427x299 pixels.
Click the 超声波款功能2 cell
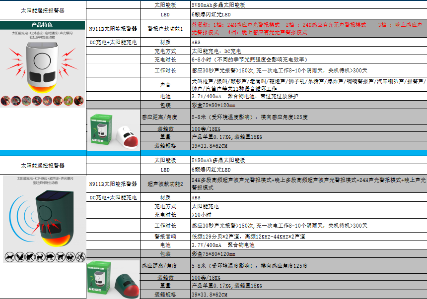click(x=165, y=184)
